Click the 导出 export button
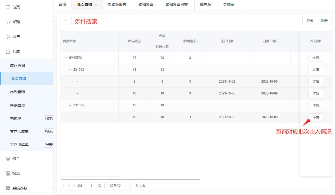This screenshot has width=335, height=195. [310, 21]
